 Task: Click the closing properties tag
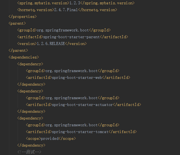(x=23, y=17)
